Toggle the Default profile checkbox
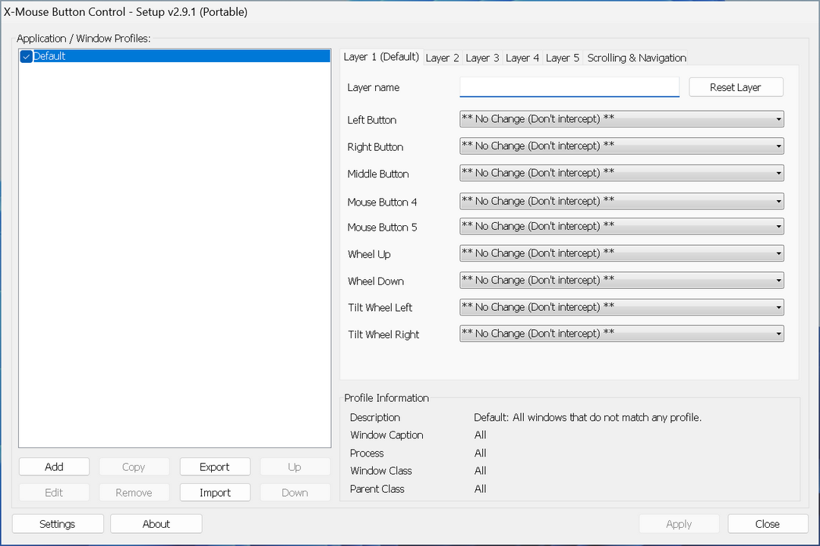This screenshot has height=546, width=820. click(x=26, y=57)
